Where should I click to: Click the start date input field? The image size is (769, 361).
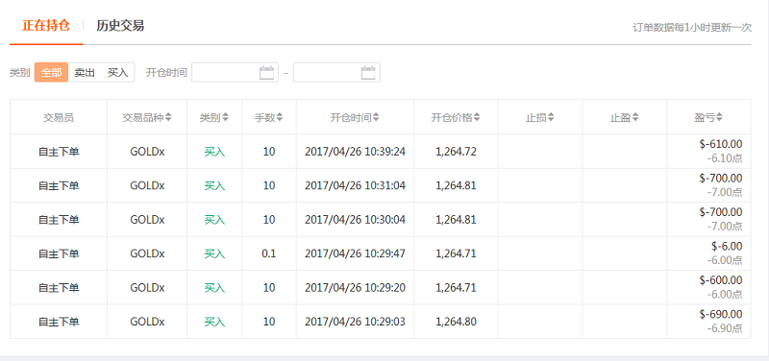pyautogui.click(x=235, y=73)
